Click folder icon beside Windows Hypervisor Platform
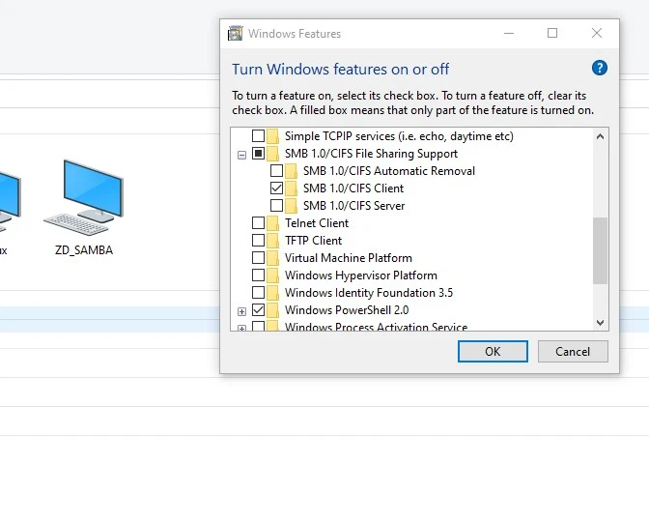Image resolution: width=649 pixels, height=522 pixels. [x=272, y=275]
